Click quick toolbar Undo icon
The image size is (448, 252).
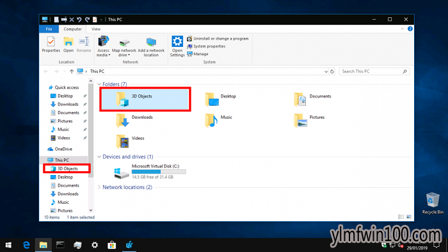(x=79, y=19)
